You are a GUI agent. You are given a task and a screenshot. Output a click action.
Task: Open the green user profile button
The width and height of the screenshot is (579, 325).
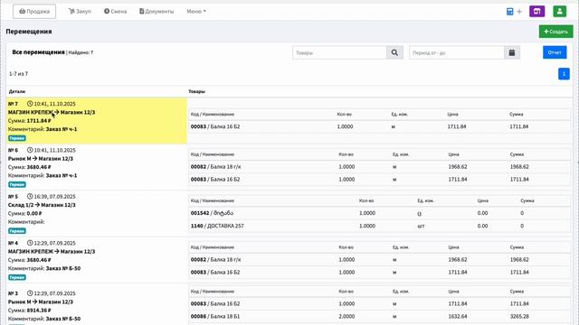[x=560, y=12]
